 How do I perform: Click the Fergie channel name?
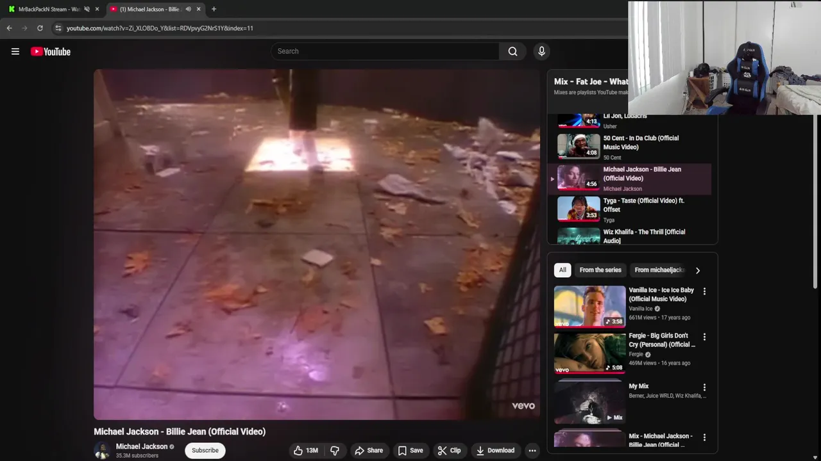click(636, 354)
